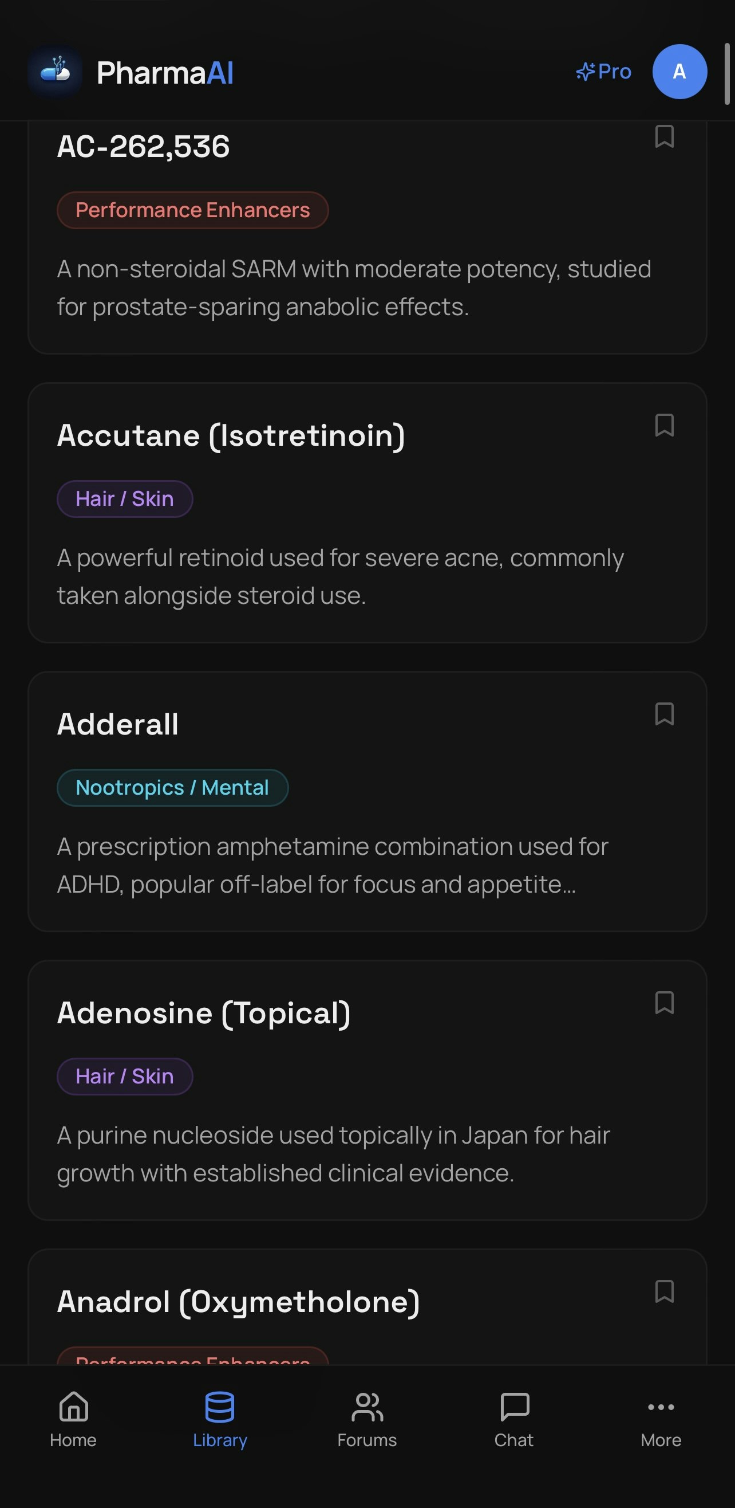Select the Hair / Skin tag under Accutane
The image size is (735, 1508).
125,499
